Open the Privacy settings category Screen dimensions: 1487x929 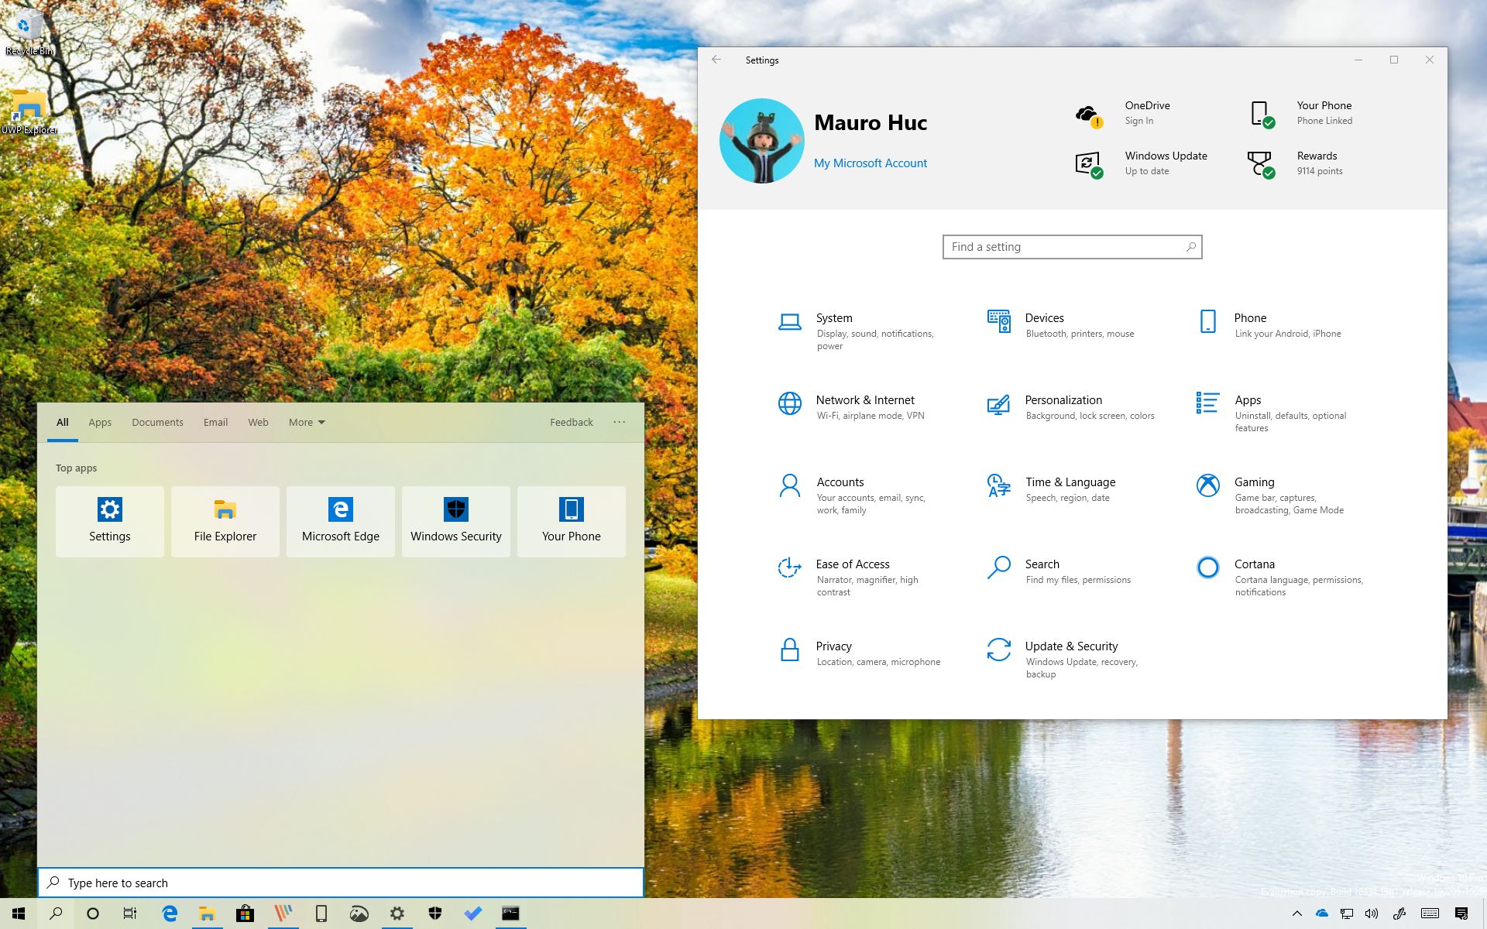pyautogui.click(x=860, y=653)
